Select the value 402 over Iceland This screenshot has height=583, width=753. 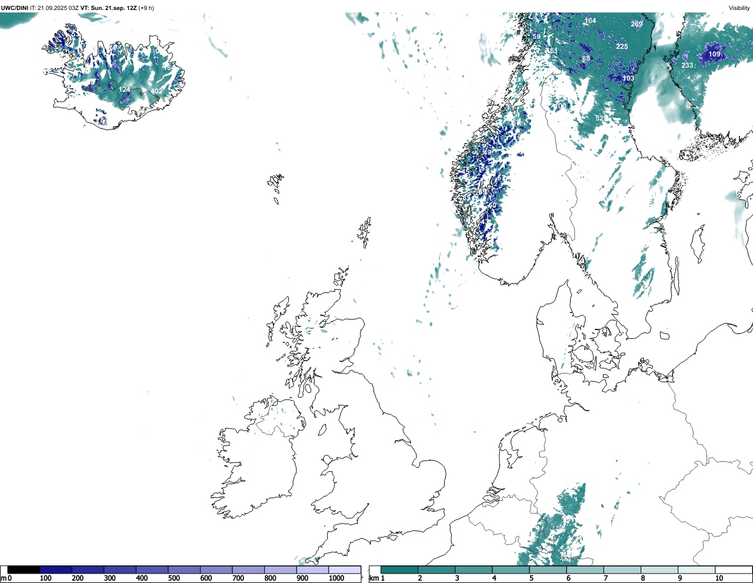click(x=156, y=91)
